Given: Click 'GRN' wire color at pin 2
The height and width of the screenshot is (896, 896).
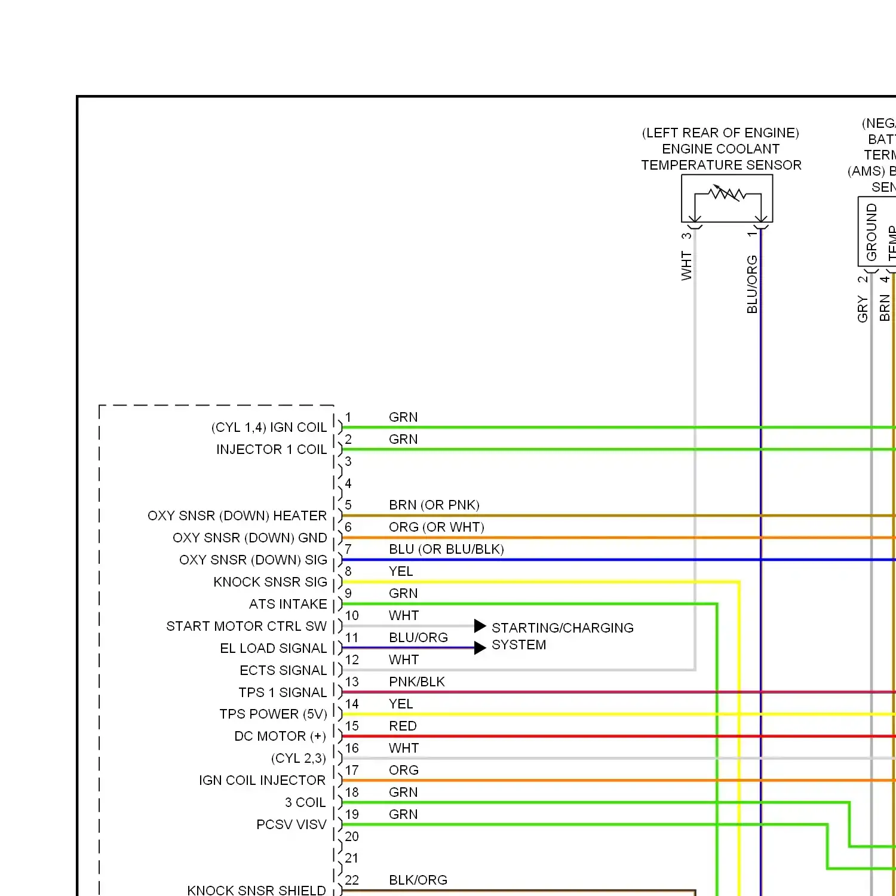Looking at the screenshot, I should 403,439.
